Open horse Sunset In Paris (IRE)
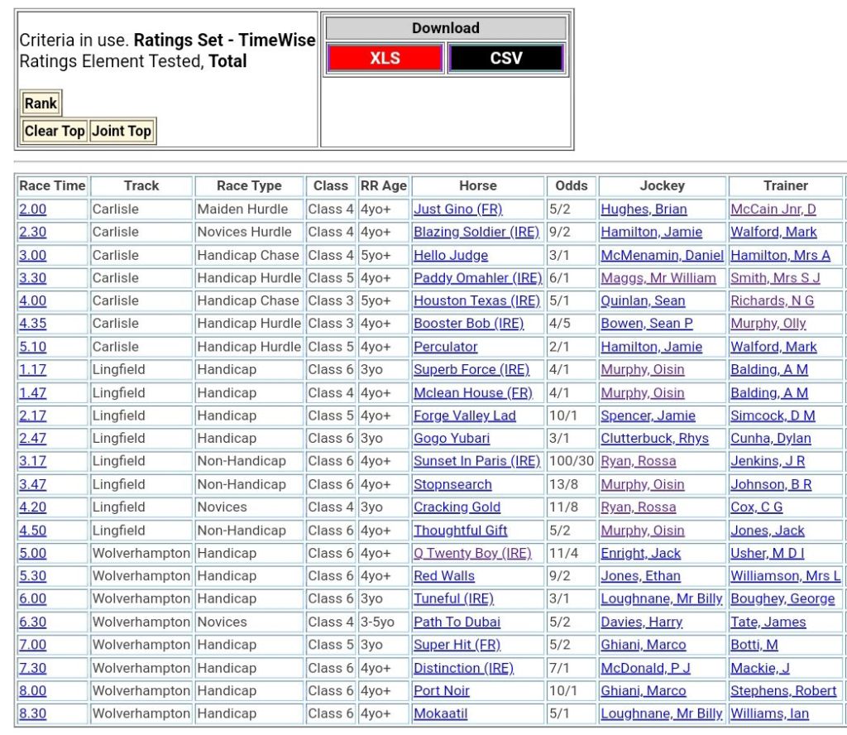The height and width of the screenshot is (735, 847). click(x=476, y=461)
